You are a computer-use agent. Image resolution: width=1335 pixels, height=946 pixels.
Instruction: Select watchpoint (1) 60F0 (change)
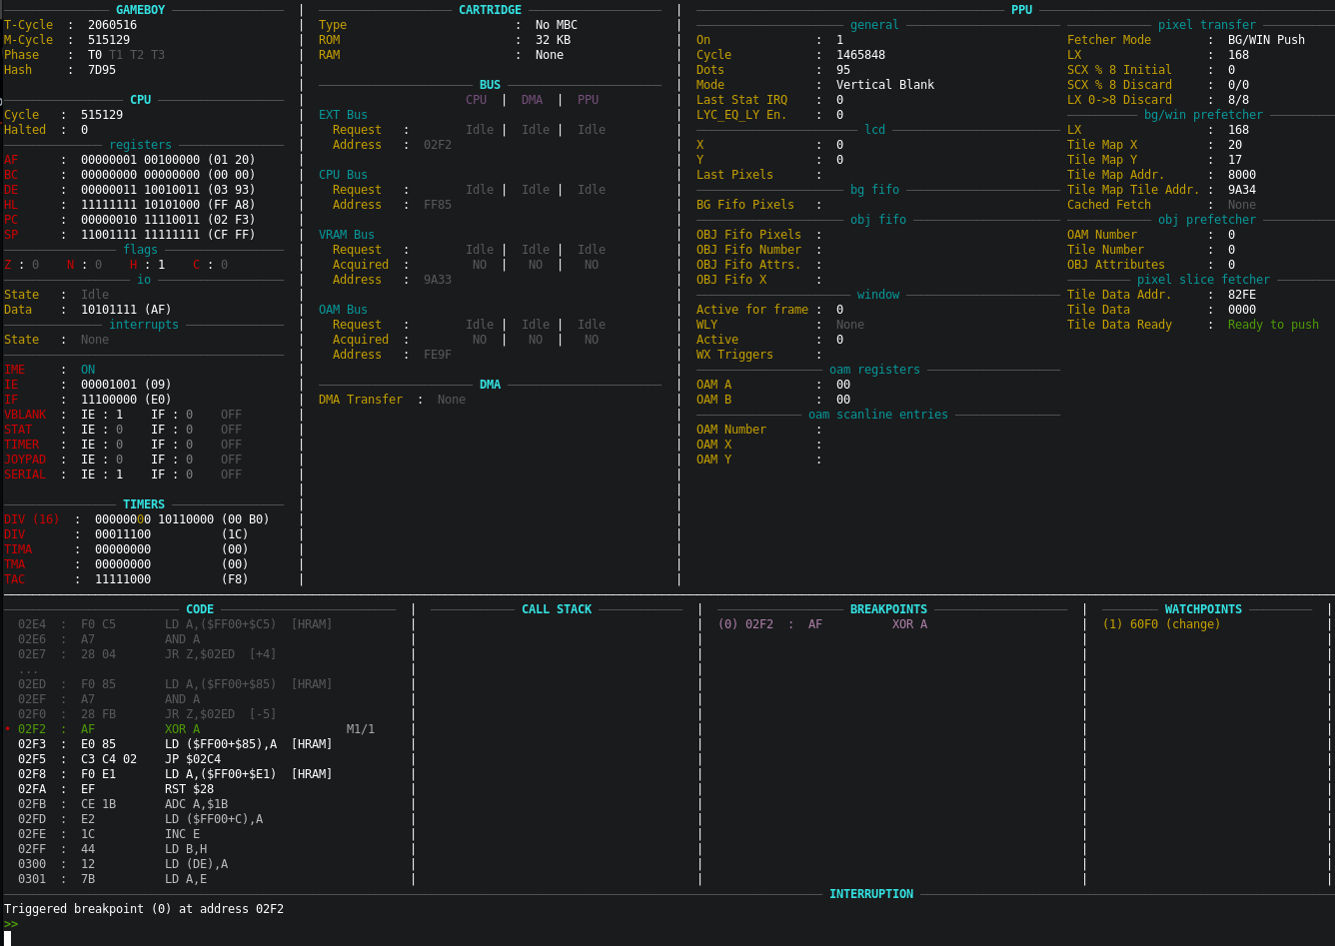click(1161, 624)
